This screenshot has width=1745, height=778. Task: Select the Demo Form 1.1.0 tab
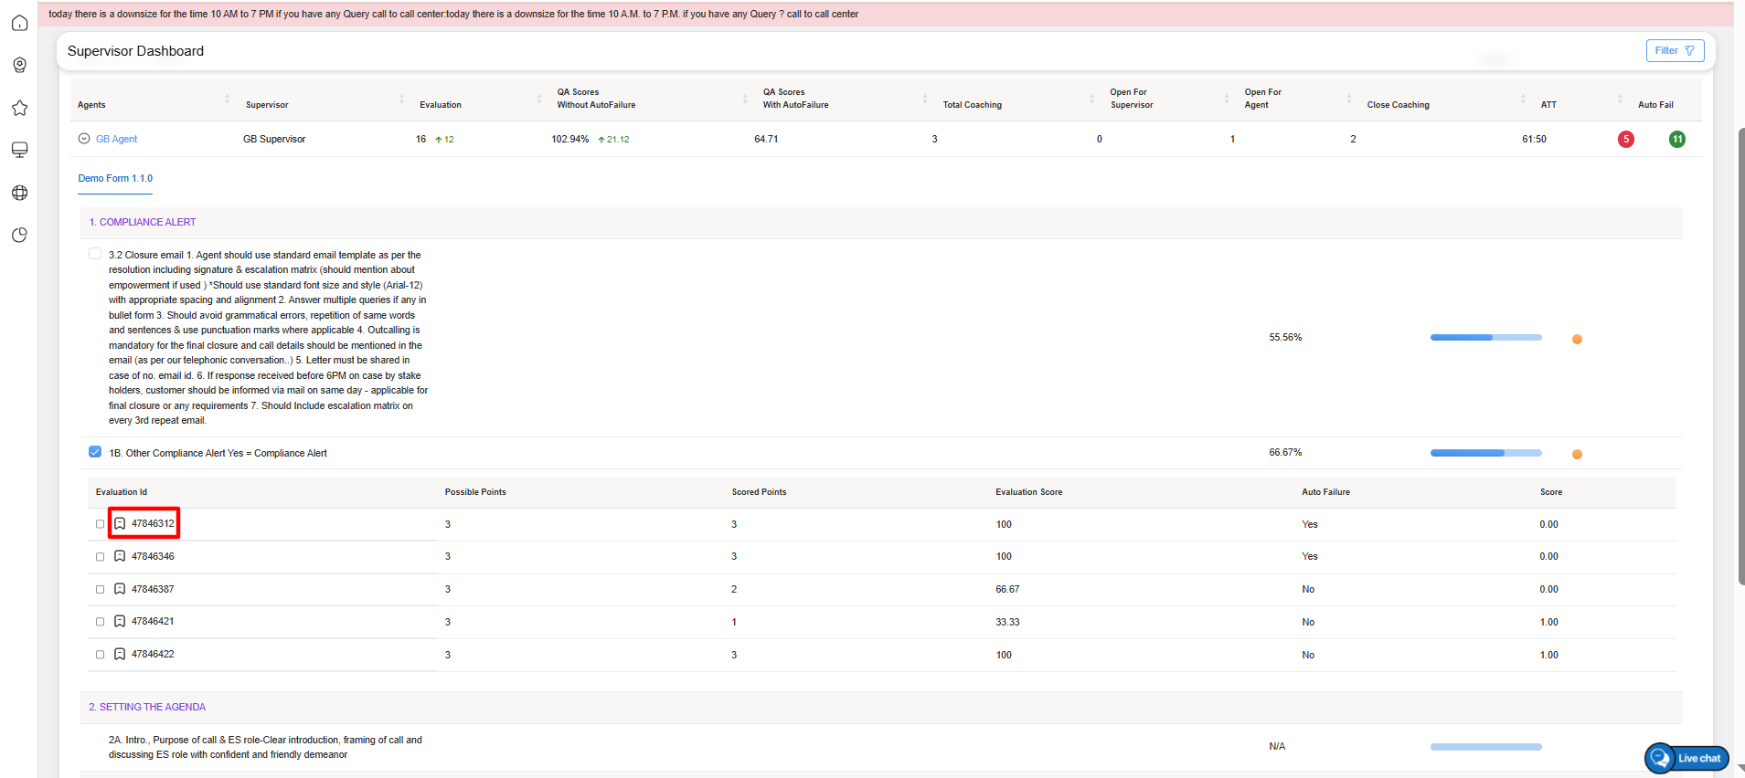(115, 178)
